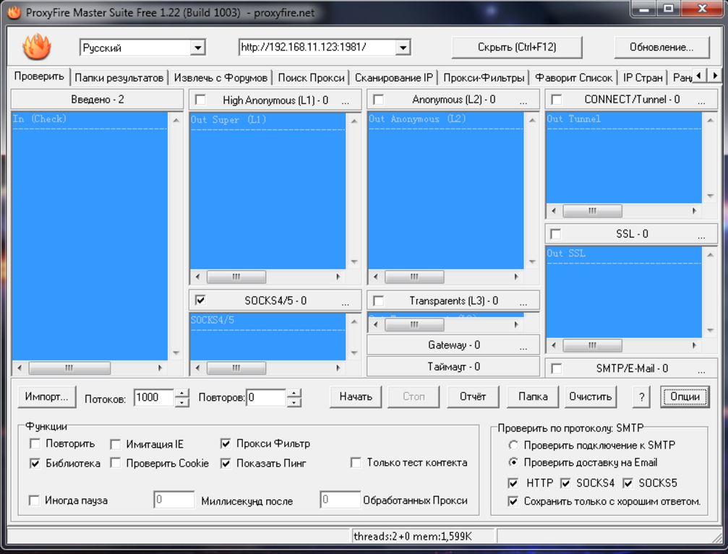The width and height of the screenshot is (728, 554).
Task: Click the Потоков threads input field
Action: 154,398
